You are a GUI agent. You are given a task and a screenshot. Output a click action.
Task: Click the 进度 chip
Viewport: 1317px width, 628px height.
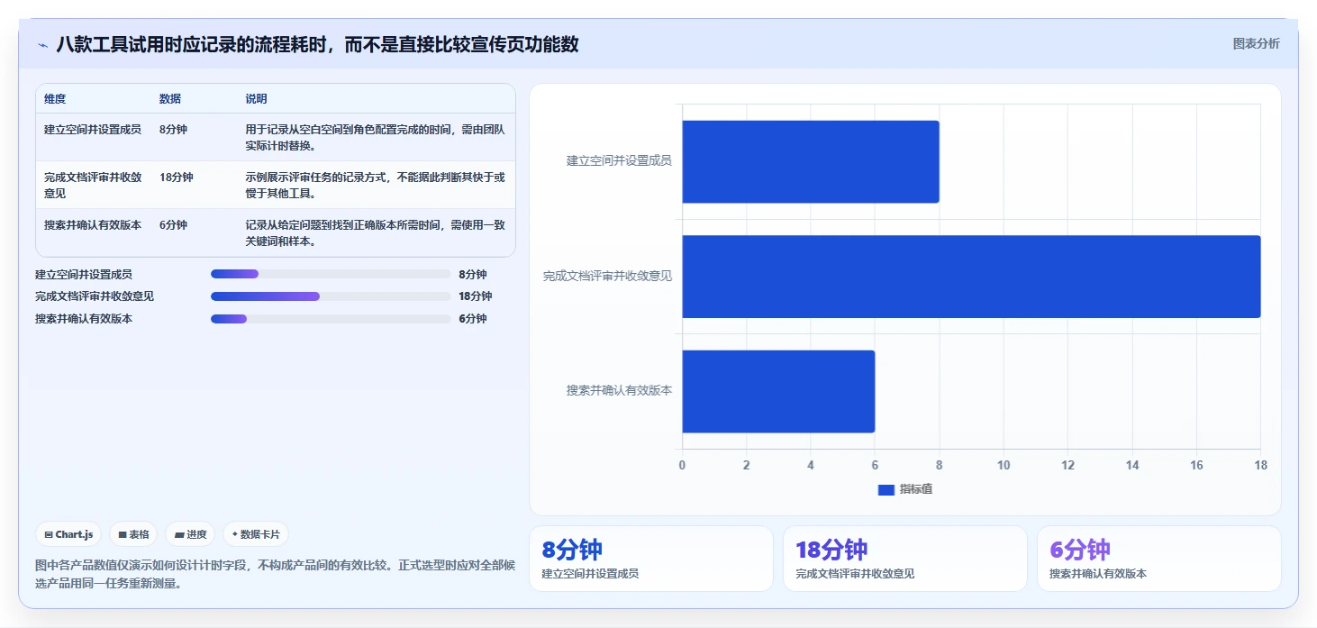(x=191, y=534)
